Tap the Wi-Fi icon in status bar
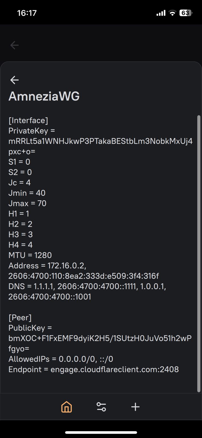The image size is (202, 438). (x=172, y=13)
